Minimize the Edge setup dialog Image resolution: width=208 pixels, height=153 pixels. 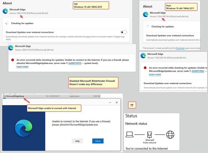click(110, 102)
